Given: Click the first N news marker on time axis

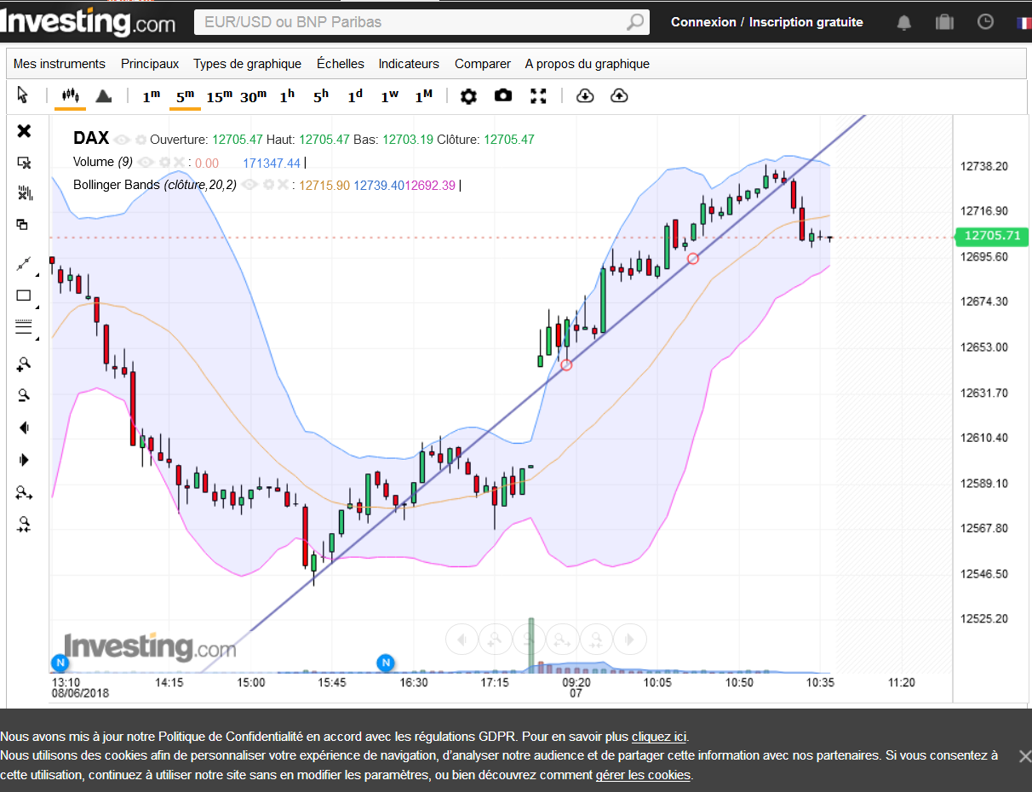Looking at the screenshot, I should tap(60, 663).
